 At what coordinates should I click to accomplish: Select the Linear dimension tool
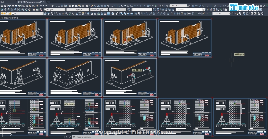[x=144, y=14]
